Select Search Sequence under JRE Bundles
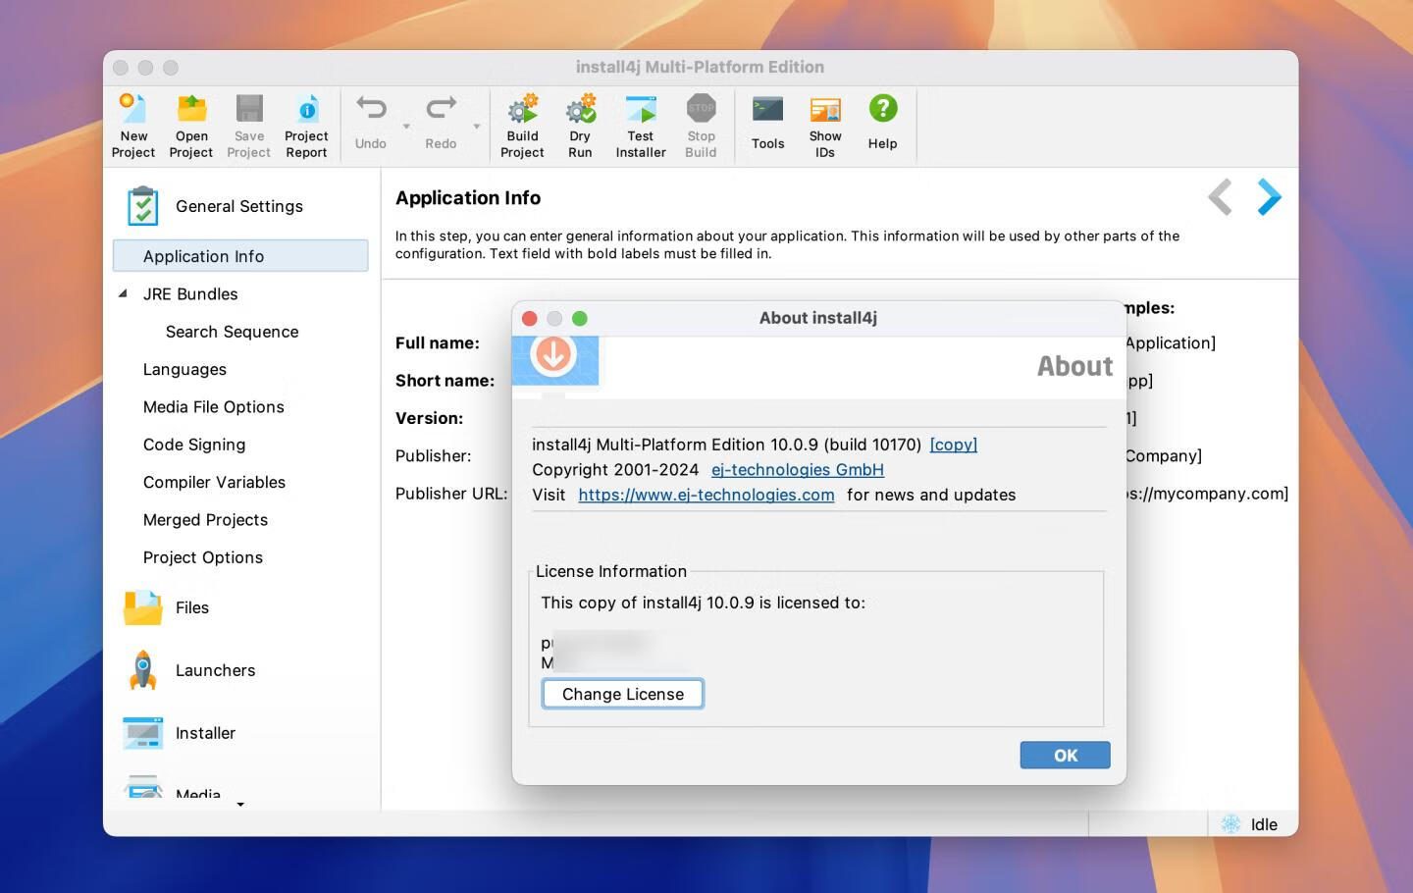The width and height of the screenshot is (1413, 893). tap(232, 332)
